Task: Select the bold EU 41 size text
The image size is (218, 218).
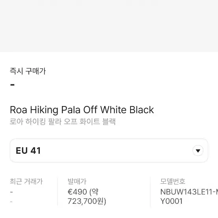Action: click(x=28, y=151)
